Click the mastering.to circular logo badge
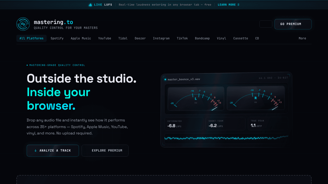Image resolution: width=328 pixels, height=184 pixels. (23, 24)
